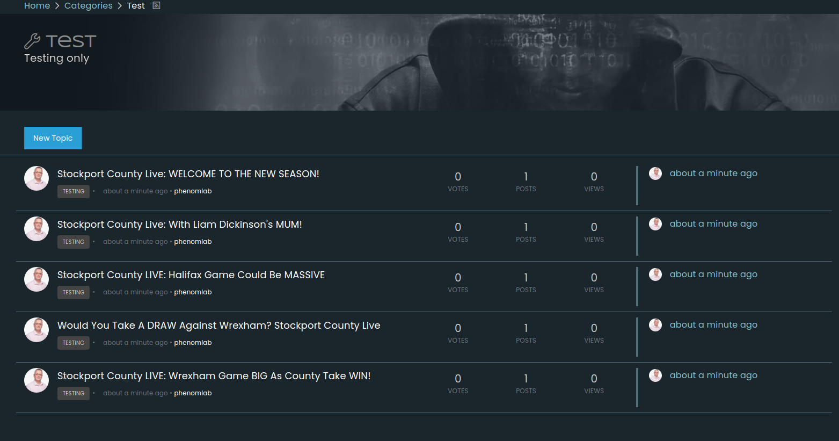Click the RSS feed icon beside Test
Screen dimensions: 839x441
tap(156, 5)
